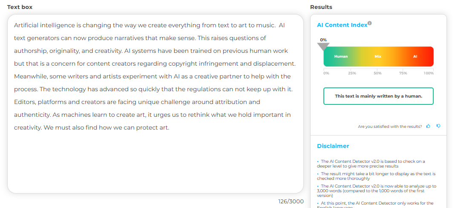The width and height of the screenshot is (455, 208).
Task: Click the gray triangle percentage marker
Action: click(324, 46)
